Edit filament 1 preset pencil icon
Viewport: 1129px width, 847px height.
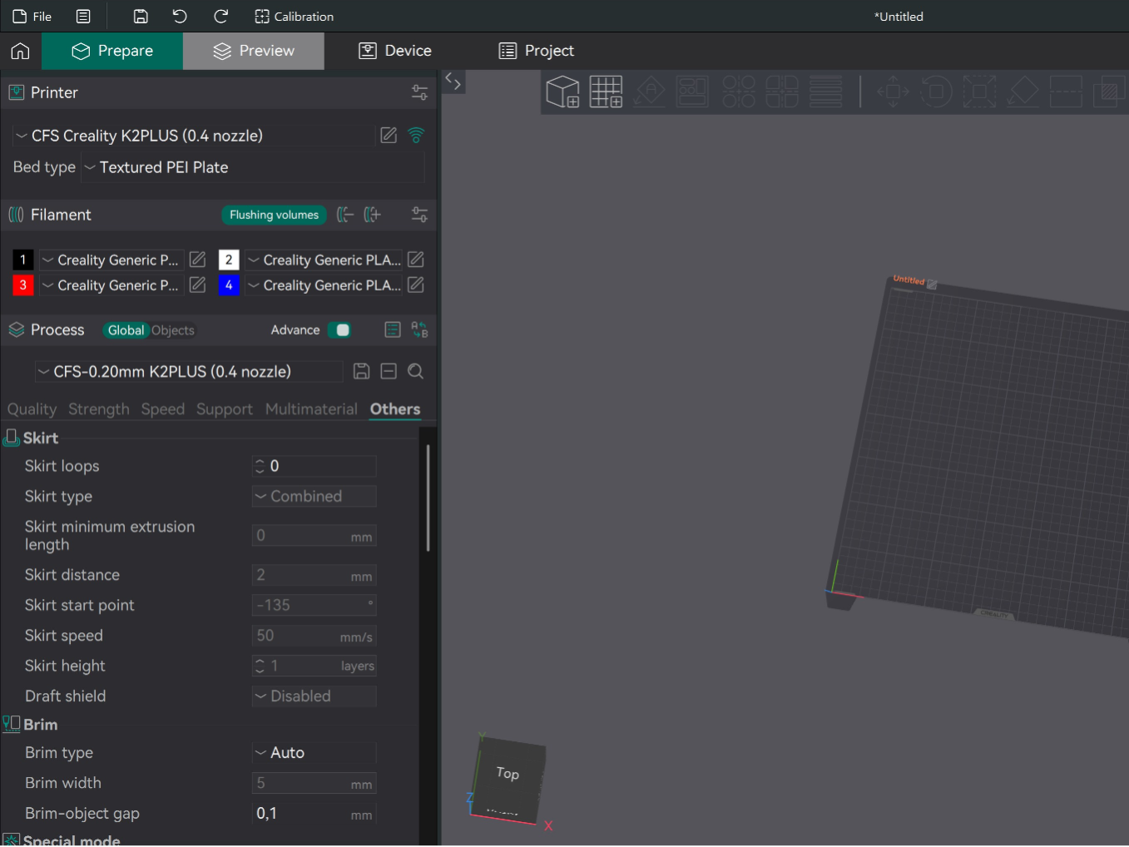coord(197,260)
